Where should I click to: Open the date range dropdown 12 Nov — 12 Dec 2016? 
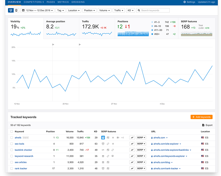[37, 10]
